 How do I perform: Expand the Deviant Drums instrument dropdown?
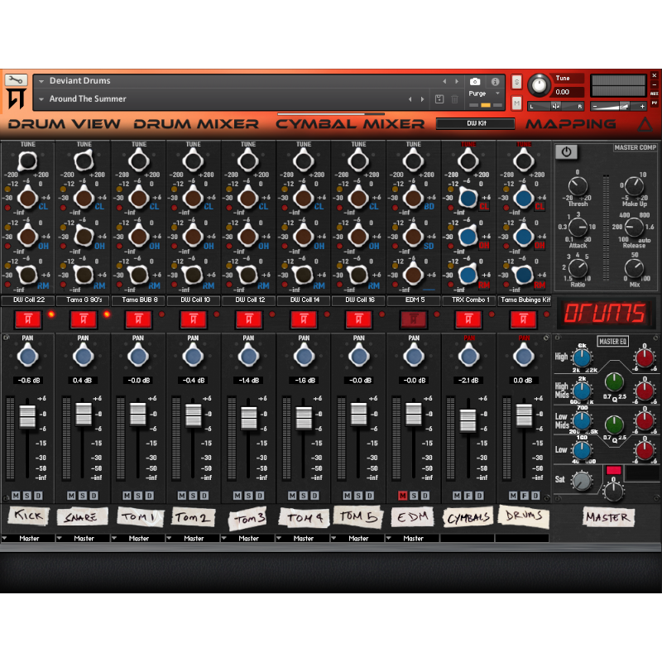(41, 81)
